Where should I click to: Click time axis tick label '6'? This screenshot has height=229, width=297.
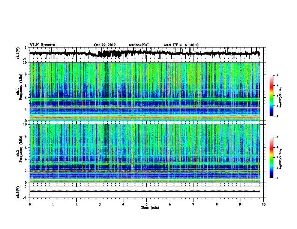170,204
